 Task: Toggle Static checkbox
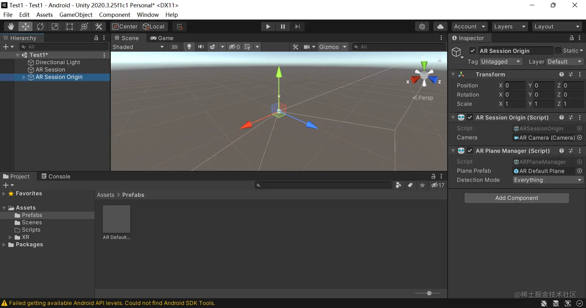pyautogui.click(x=558, y=50)
